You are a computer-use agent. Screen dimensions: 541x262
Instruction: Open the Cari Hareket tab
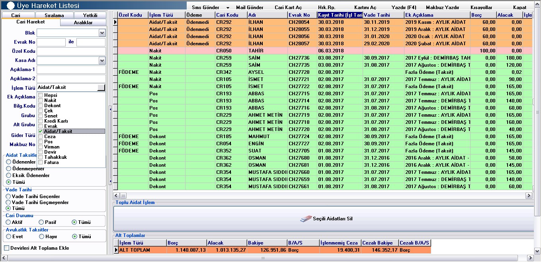pyautogui.click(x=31, y=22)
